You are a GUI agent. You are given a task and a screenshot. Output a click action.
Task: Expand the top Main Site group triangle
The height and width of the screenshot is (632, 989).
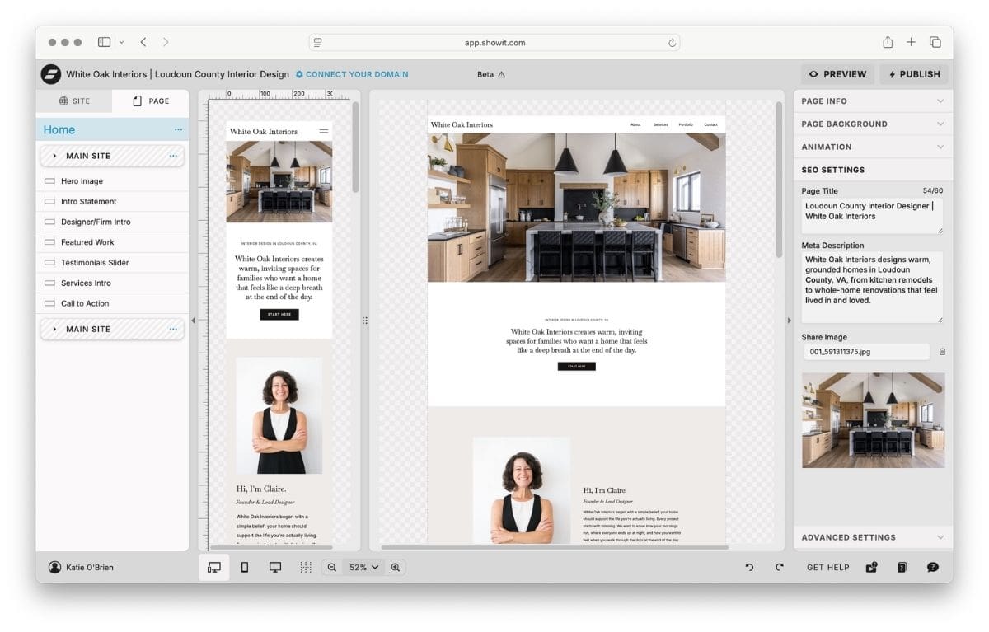pos(55,156)
